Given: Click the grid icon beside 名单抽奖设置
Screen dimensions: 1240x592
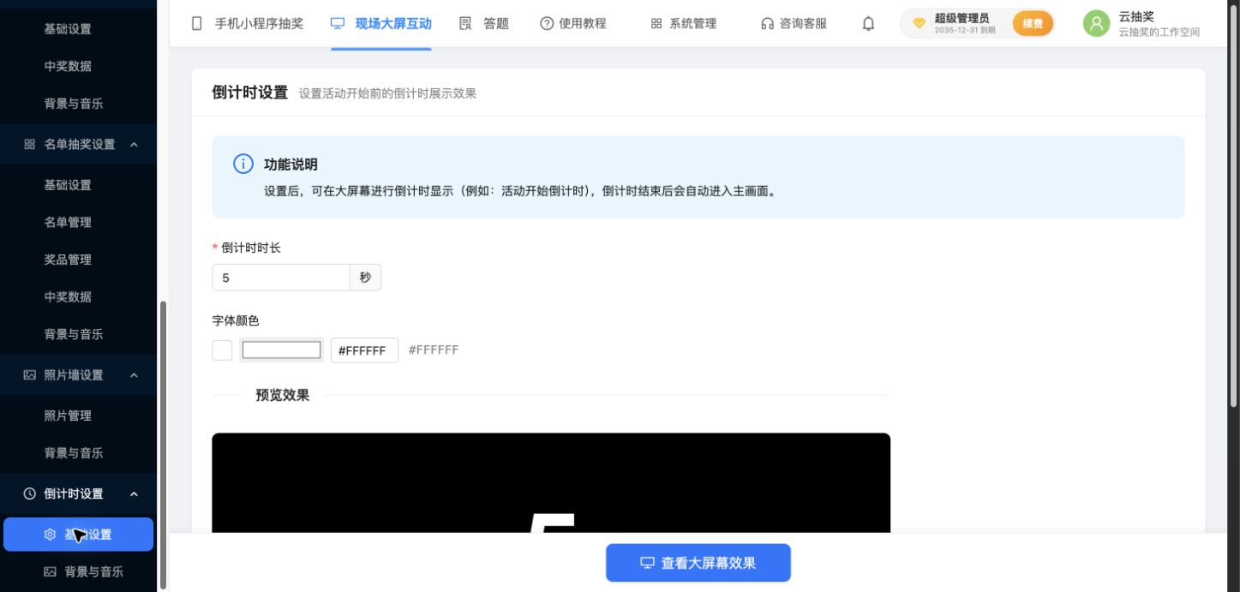Looking at the screenshot, I should pos(30,144).
